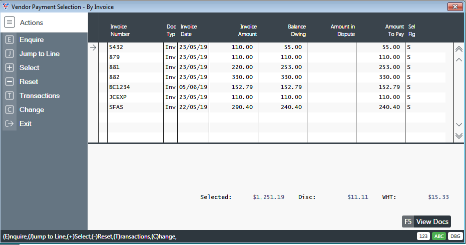
Task: Click invoice date 22/05/19
Action: 193,107
